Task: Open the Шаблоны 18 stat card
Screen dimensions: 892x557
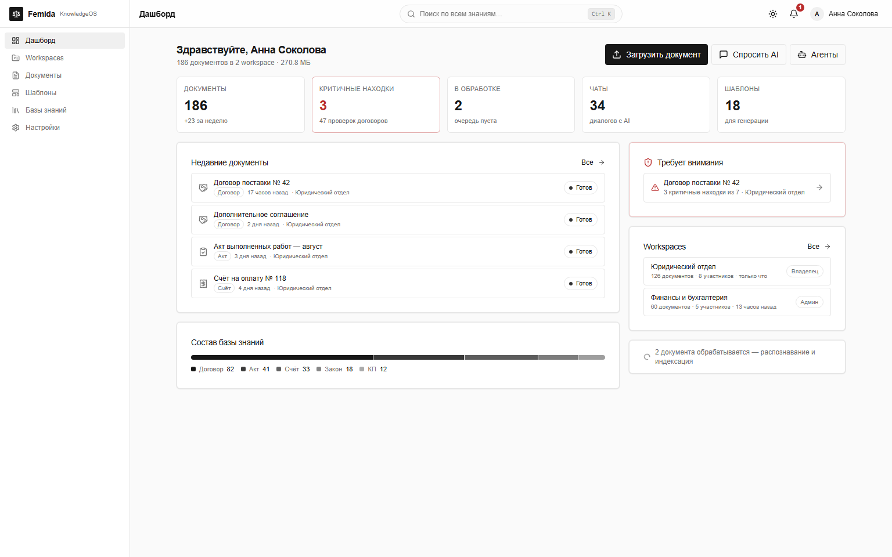Action: (781, 105)
